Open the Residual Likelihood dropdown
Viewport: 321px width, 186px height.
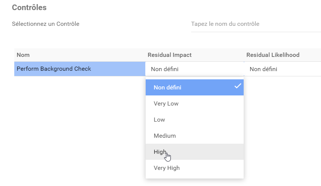point(283,69)
